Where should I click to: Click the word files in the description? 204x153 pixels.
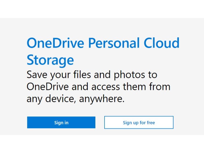[x=82, y=74]
